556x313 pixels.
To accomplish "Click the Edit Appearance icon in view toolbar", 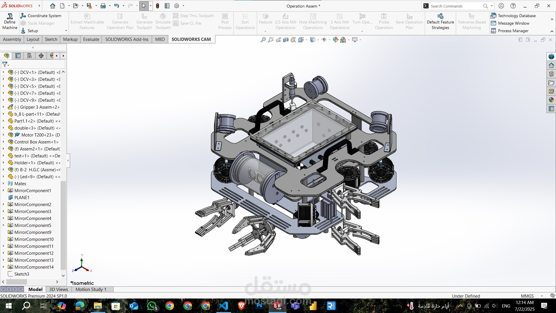I will click(x=335, y=40).
